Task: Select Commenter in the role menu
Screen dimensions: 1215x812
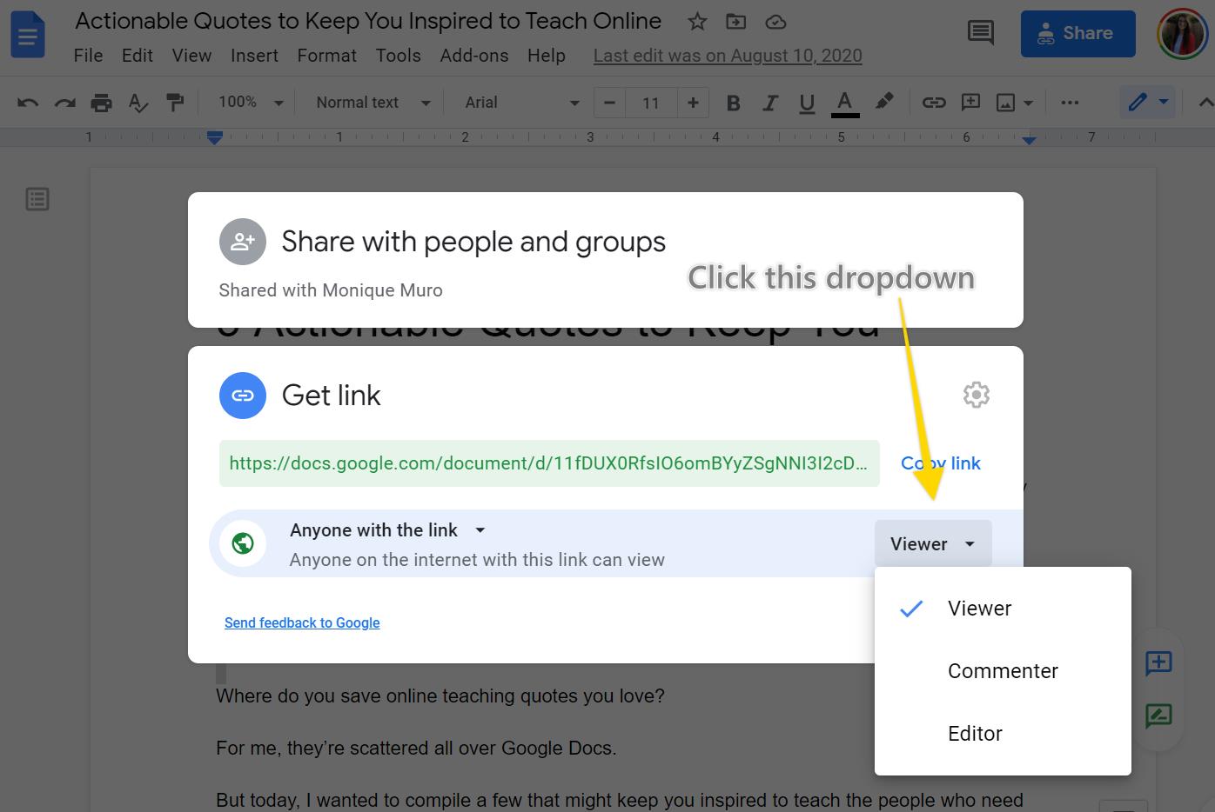Action: [x=1003, y=671]
